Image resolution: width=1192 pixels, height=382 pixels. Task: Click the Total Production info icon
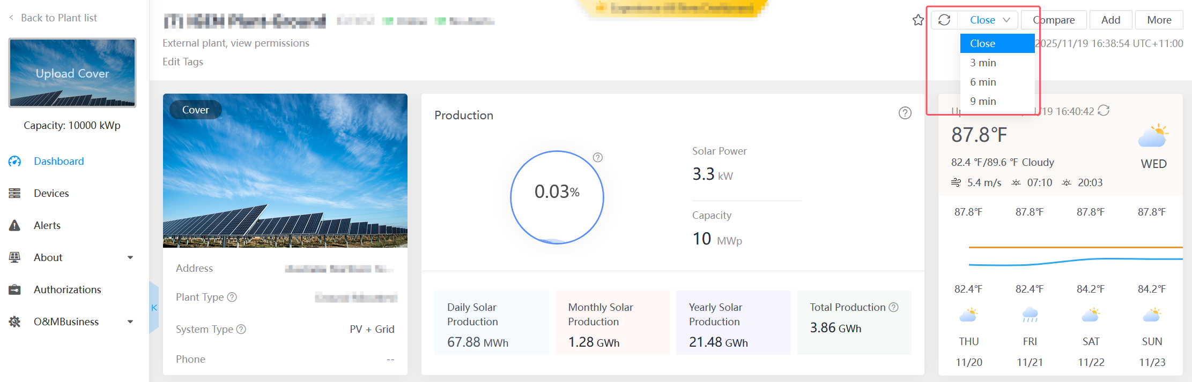(893, 307)
